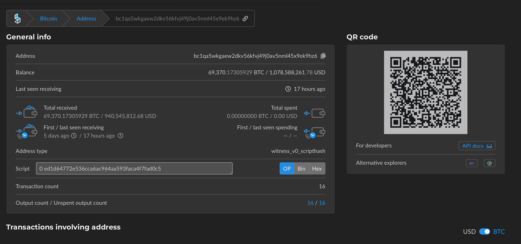Viewport: 521px width, 244px height.
Task: Open the orange Bitcoin alternative explorer icon
Action: 489,163
